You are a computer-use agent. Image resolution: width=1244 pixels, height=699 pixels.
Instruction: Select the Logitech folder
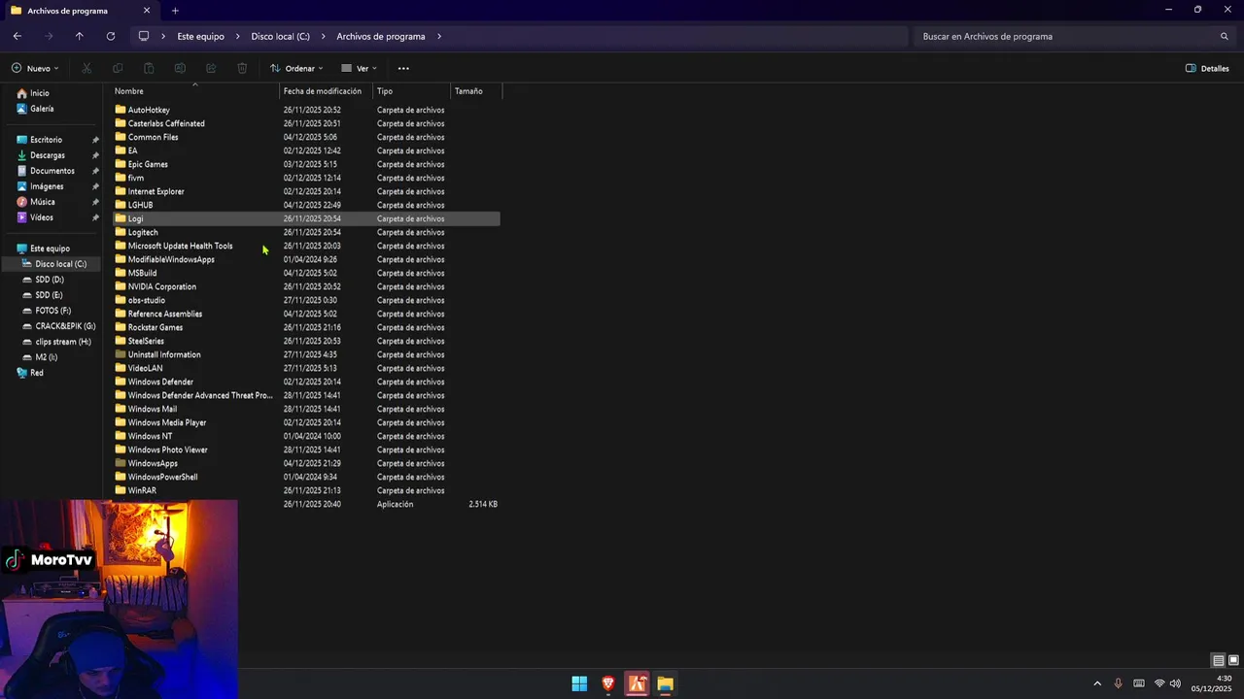[143, 232]
